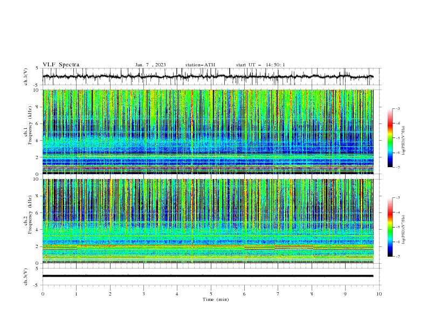Select the ch.2 colorbar log(PSD) label
427x330 pixels.
403,230
